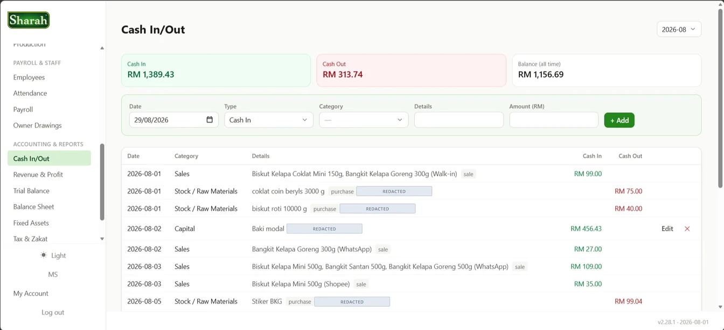Toggle the Light theme sun icon
Screen dimensions: 724x330
coord(44,255)
